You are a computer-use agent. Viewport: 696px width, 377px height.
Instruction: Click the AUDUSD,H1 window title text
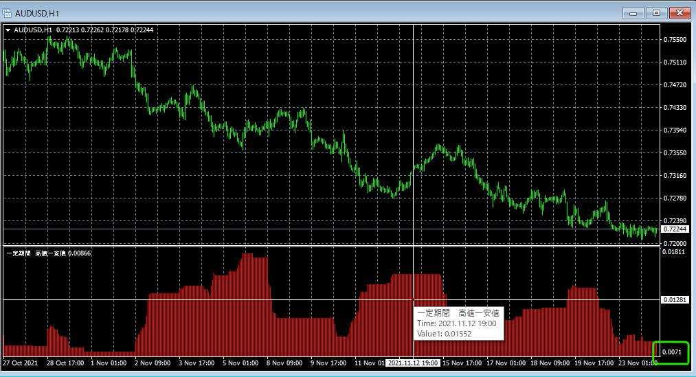(x=37, y=12)
